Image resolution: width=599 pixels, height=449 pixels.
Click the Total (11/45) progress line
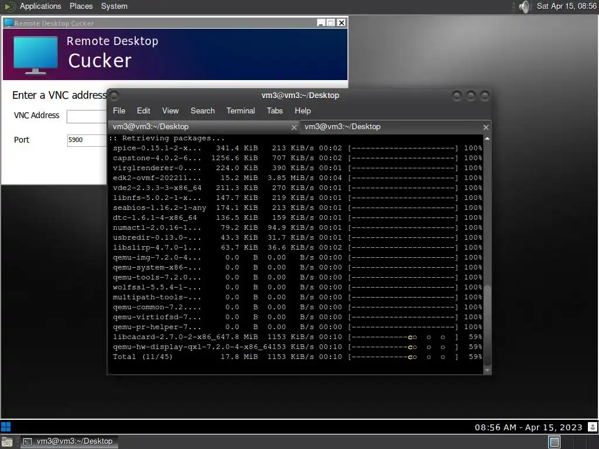pyautogui.click(x=297, y=357)
